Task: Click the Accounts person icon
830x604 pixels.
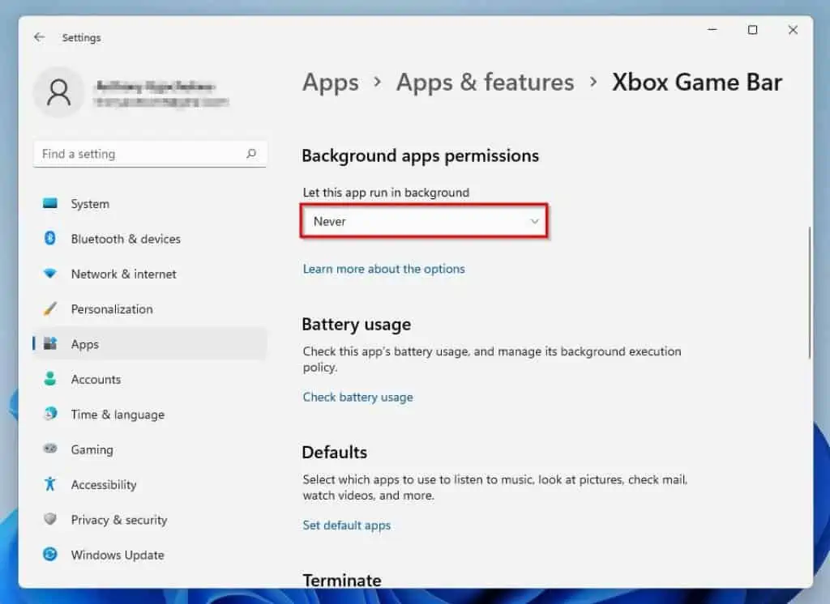Action: point(50,379)
